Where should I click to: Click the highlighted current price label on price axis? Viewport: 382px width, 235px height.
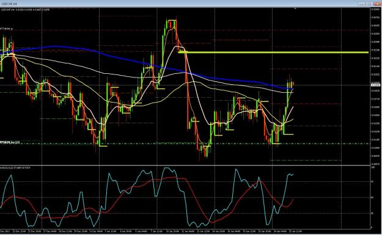375,85
